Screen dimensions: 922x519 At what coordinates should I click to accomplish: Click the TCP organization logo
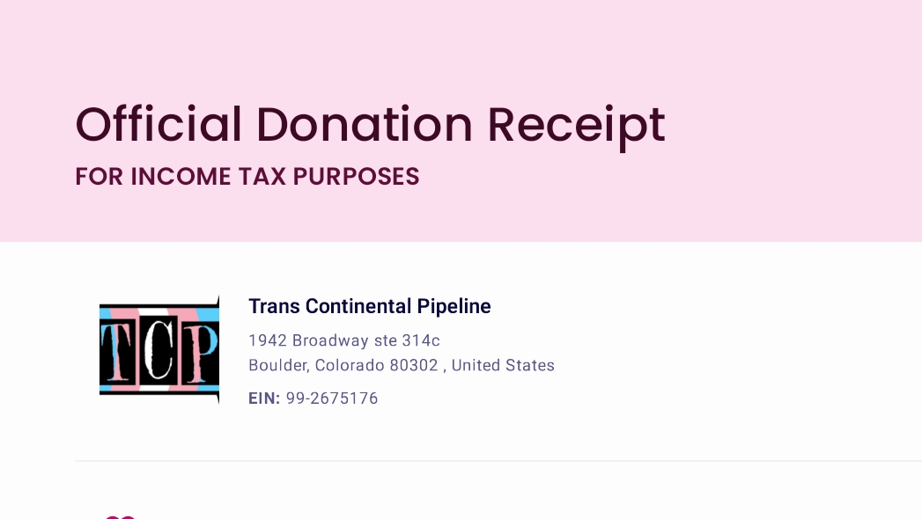pyautogui.click(x=159, y=349)
